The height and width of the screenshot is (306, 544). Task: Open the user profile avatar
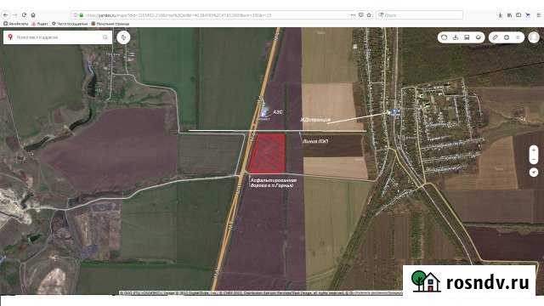click(x=534, y=37)
